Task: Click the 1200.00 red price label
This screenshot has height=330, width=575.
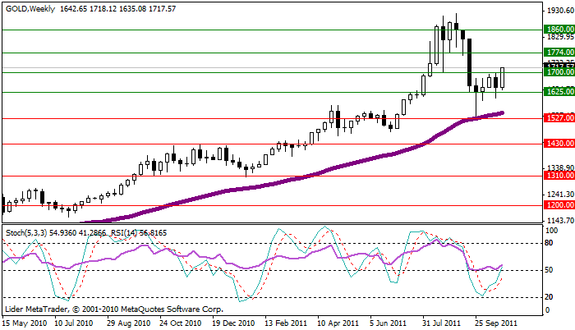Action: click(x=559, y=205)
